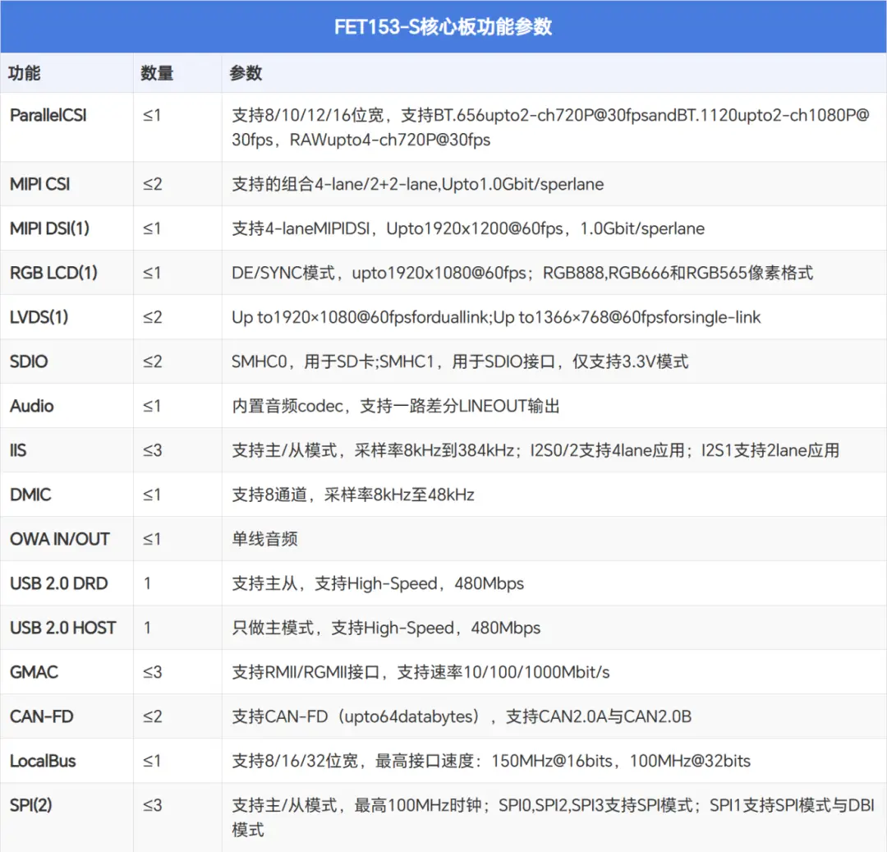Select the LocalBus row label

point(39,761)
